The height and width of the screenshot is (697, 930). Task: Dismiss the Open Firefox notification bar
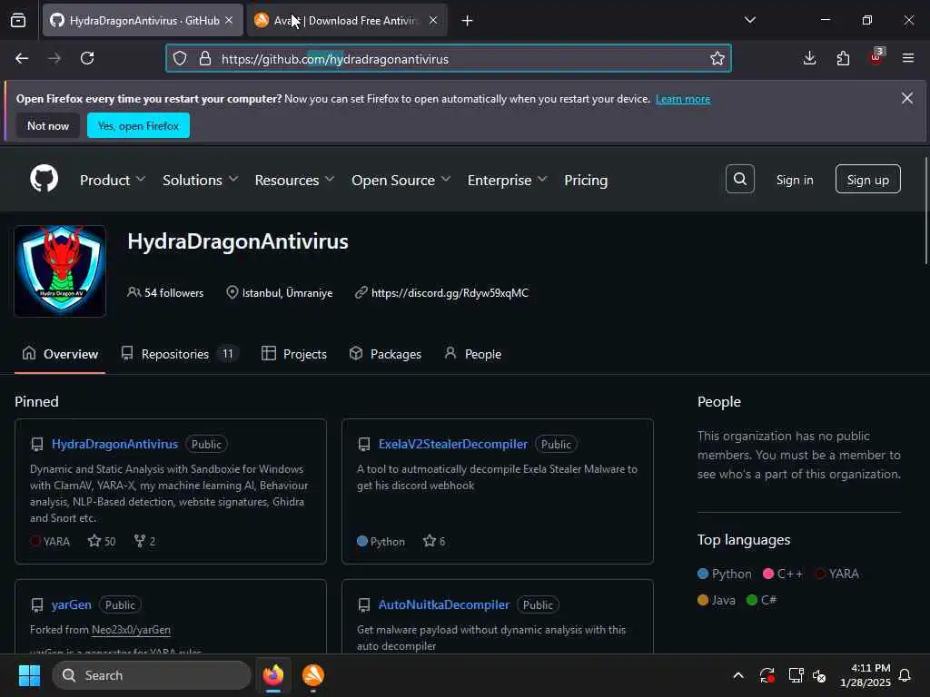pyautogui.click(x=907, y=98)
